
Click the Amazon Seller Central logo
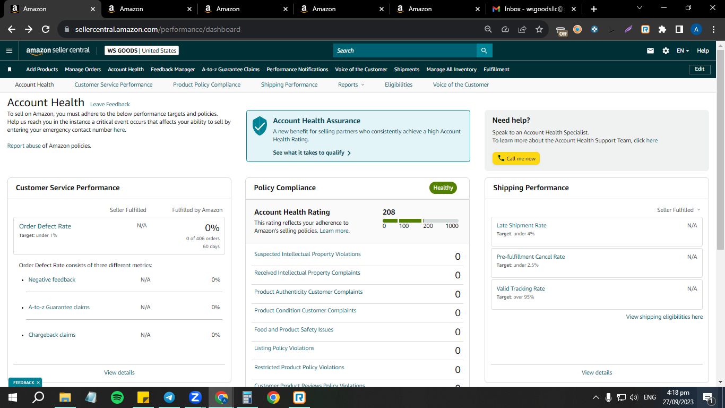58,50
